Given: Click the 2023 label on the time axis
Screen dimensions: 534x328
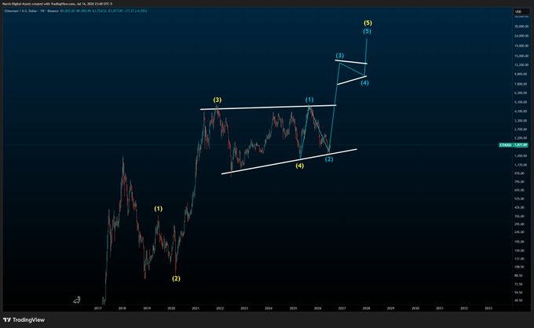Looking at the screenshot, I should click(244, 308).
